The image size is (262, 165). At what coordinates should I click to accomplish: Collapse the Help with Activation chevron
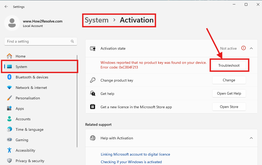coord(251,138)
